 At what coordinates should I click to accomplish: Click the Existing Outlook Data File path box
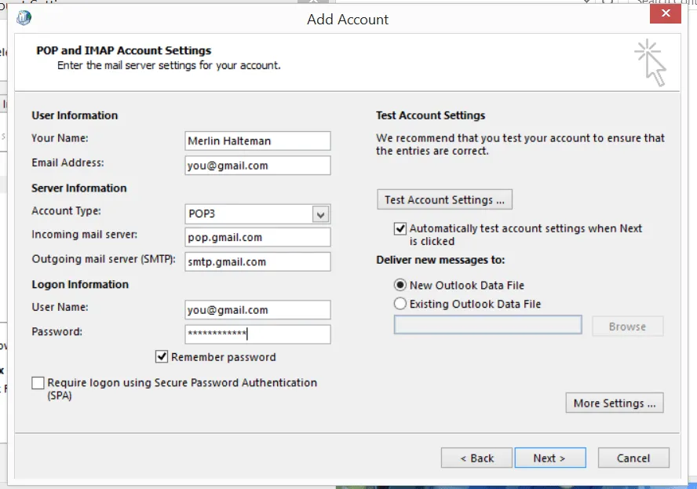(487, 326)
